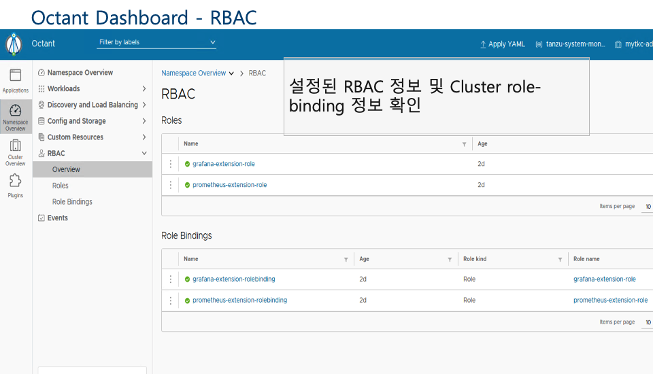
Task: Click the Config and Storage icon
Action: [x=41, y=121]
